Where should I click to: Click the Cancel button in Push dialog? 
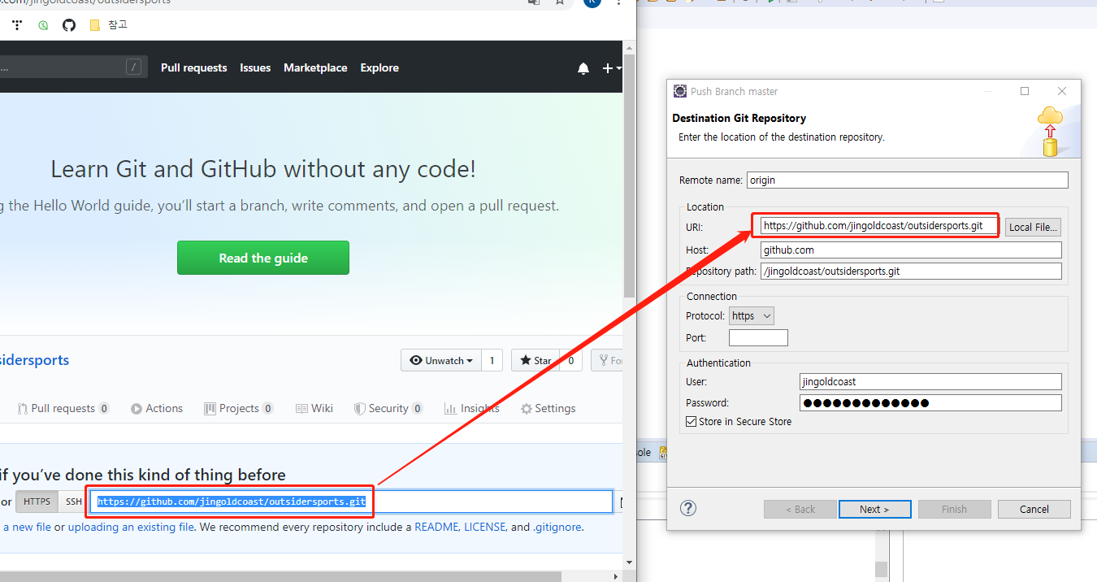click(x=1034, y=510)
